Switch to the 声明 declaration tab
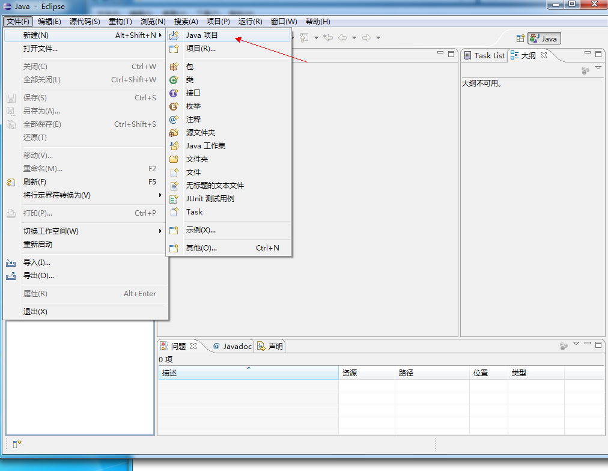This screenshot has height=471, width=608. (x=270, y=346)
